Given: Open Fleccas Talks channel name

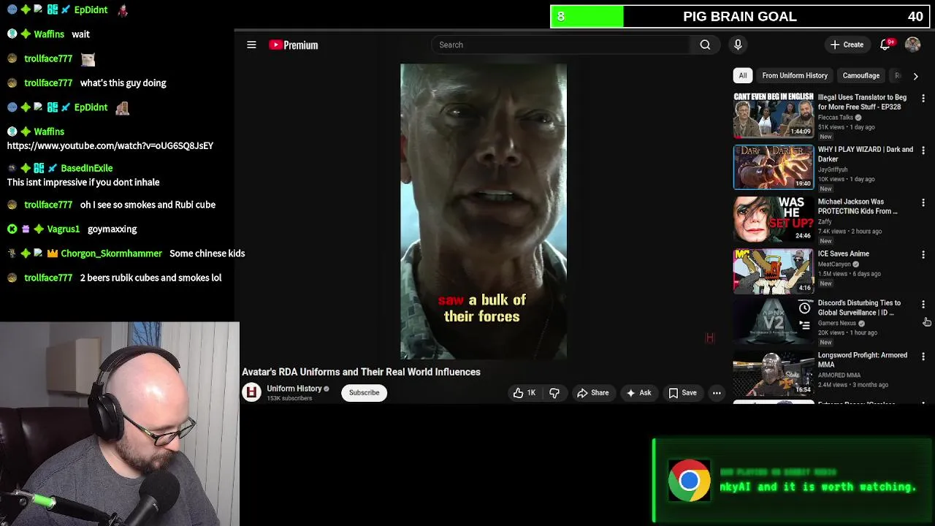Looking at the screenshot, I should (836, 118).
